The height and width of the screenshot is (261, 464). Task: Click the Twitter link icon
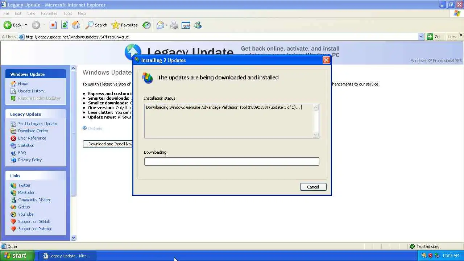[13, 185]
